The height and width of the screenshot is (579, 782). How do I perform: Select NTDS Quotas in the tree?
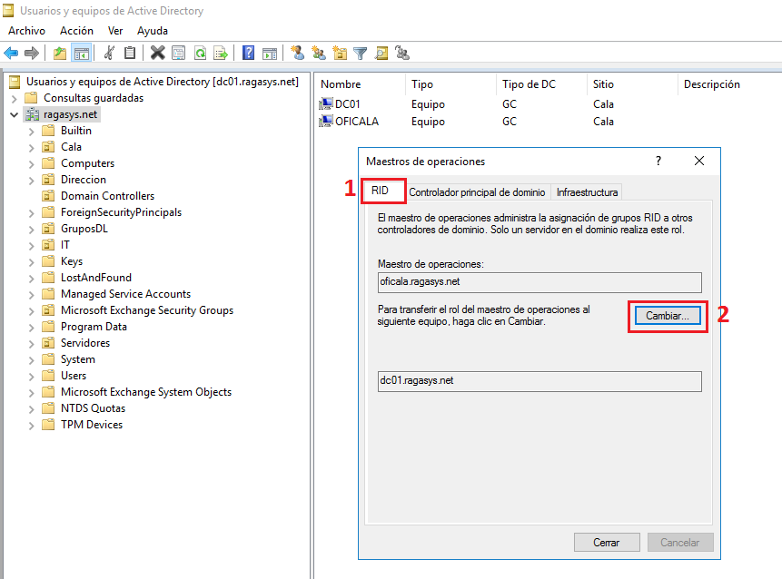point(94,408)
